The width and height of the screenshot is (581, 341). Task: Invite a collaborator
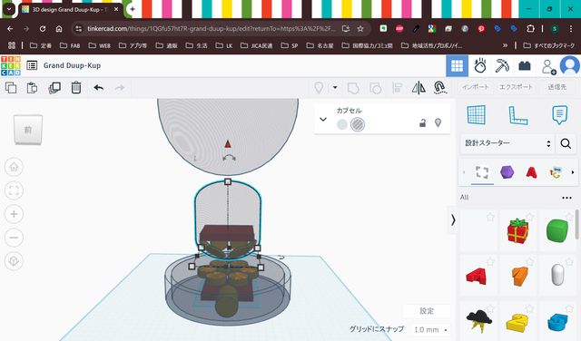(x=548, y=66)
